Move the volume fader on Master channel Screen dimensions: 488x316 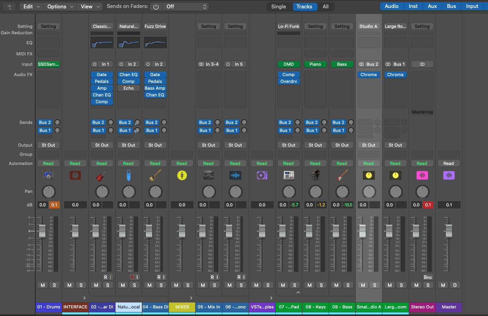tap(449, 231)
